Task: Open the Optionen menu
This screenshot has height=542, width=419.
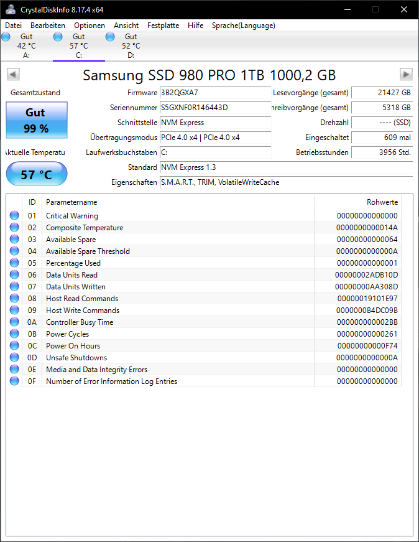Action: pos(90,26)
